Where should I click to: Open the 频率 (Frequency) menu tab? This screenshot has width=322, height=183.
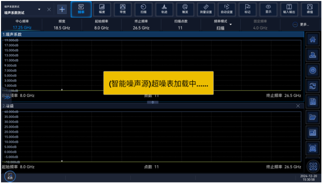pos(81,9)
